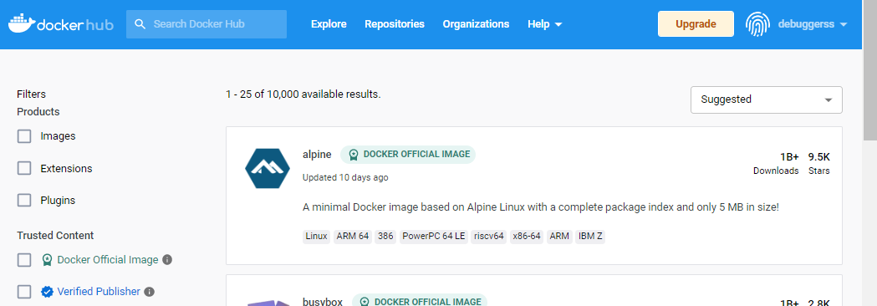The image size is (877, 306).
Task: Open the Suggested sort dropdown
Action: tap(767, 99)
